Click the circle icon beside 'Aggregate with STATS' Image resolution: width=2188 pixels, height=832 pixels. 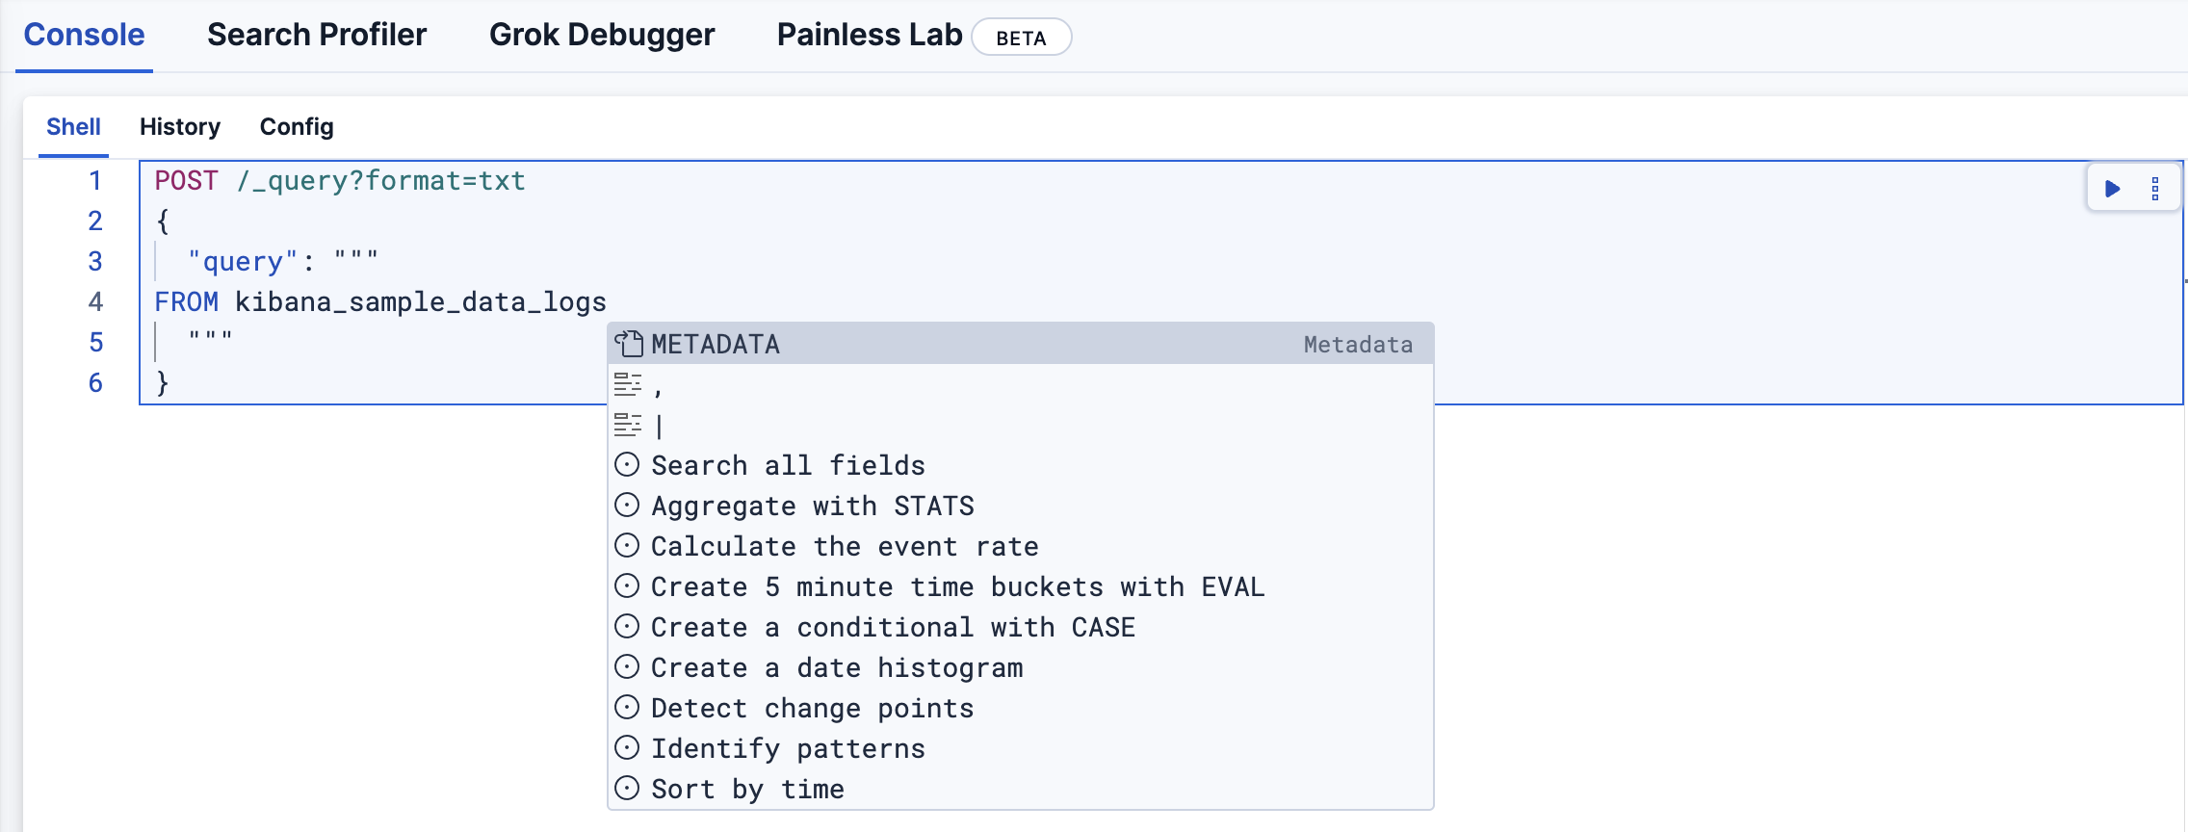[x=628, y=505]
